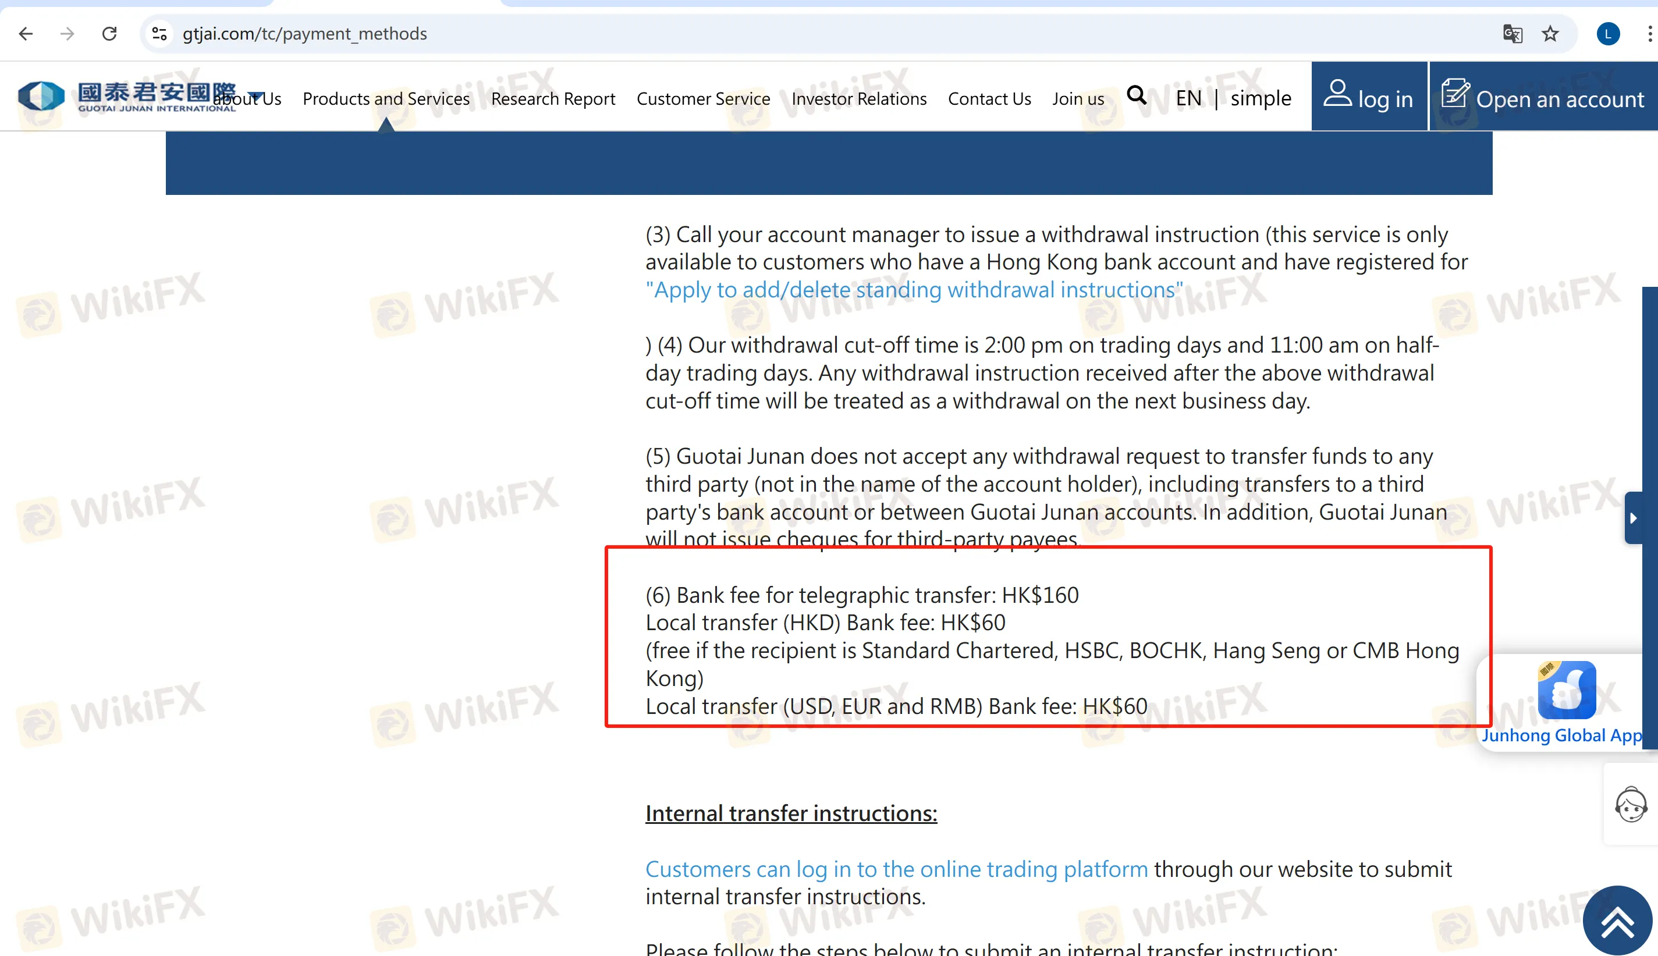The height and width of the screenshot is (956, 1658).
Task: Open the Products and Services menu
Action: tap(386, 98)
